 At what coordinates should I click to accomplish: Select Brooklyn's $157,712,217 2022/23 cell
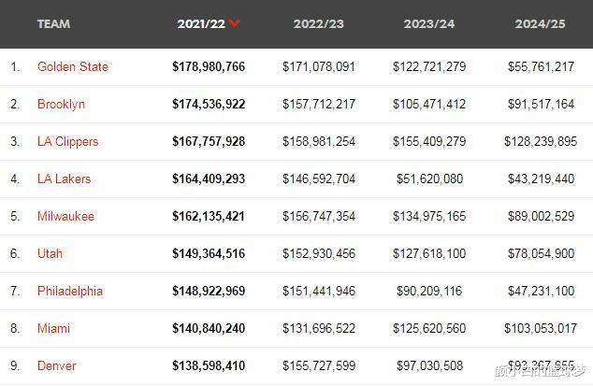point(319,104)
